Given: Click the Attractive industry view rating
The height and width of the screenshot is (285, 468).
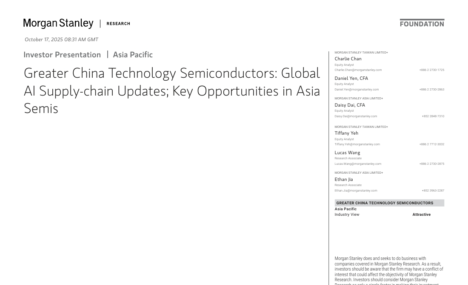Looking at the screenshot, I should [x=421, y=214].
